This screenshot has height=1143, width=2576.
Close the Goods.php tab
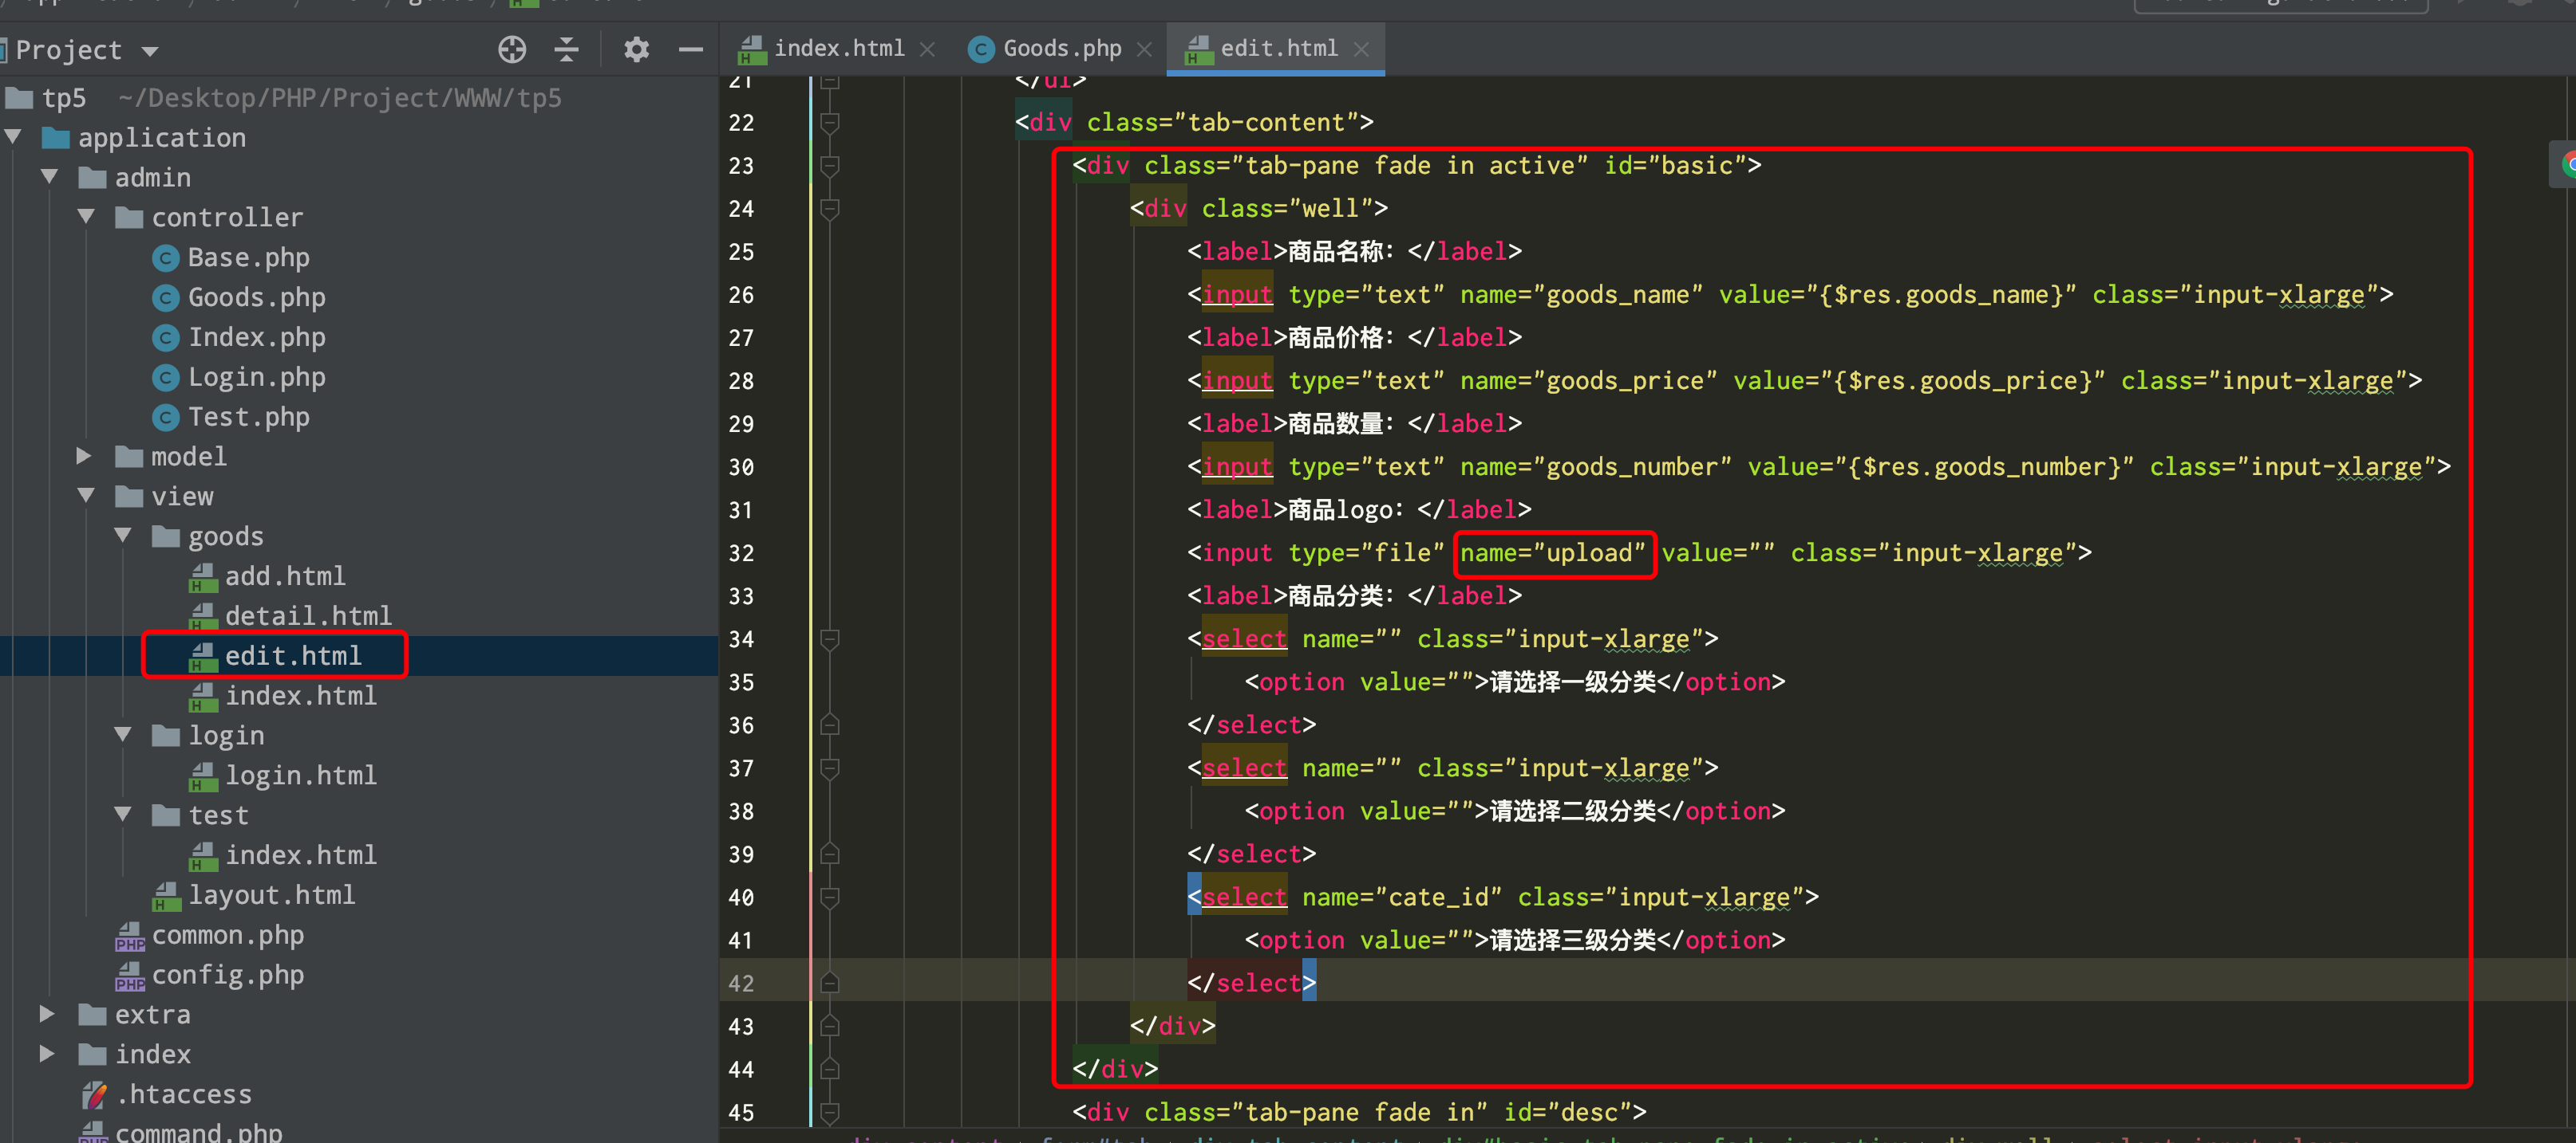click(1144, 49)
